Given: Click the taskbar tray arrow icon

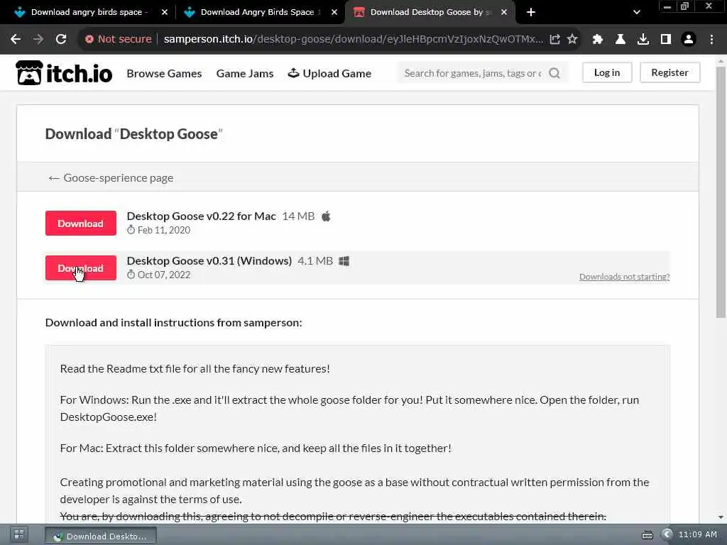Looking at the screenshot, I should tap(666, 535).
